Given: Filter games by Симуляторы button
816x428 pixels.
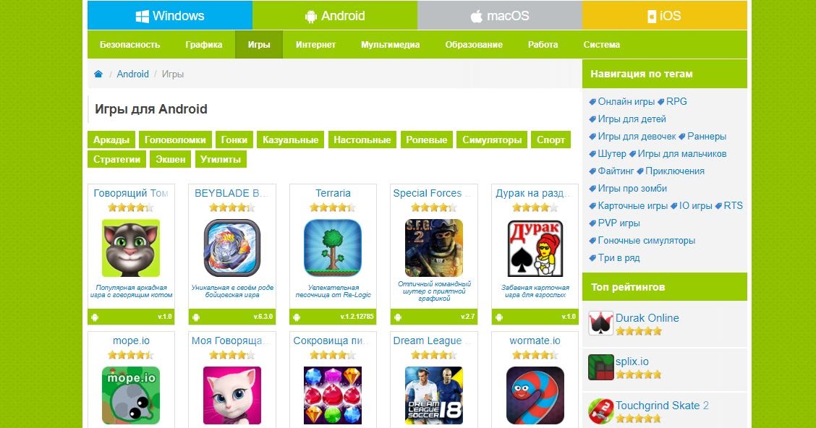Looking at the screenshot, I should pyautogui.click(x=492, y=140).
